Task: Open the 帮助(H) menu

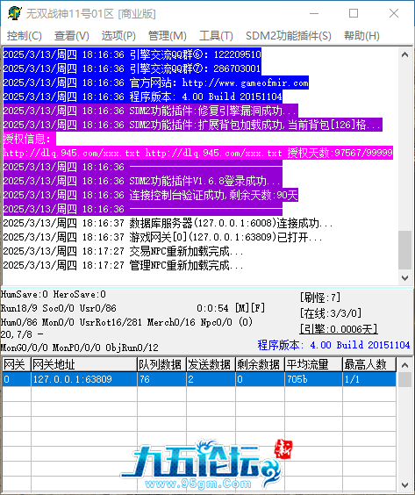Action: pos(361,36)
